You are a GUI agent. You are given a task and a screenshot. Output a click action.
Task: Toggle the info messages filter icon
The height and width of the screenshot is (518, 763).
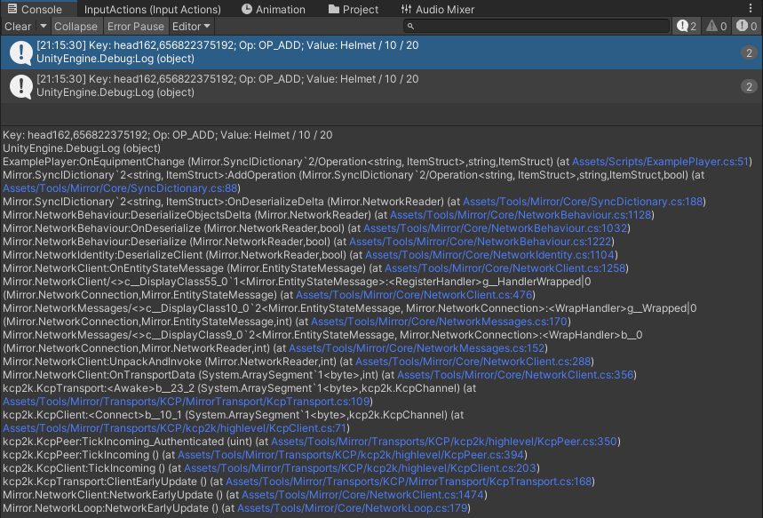coord(682,27)
